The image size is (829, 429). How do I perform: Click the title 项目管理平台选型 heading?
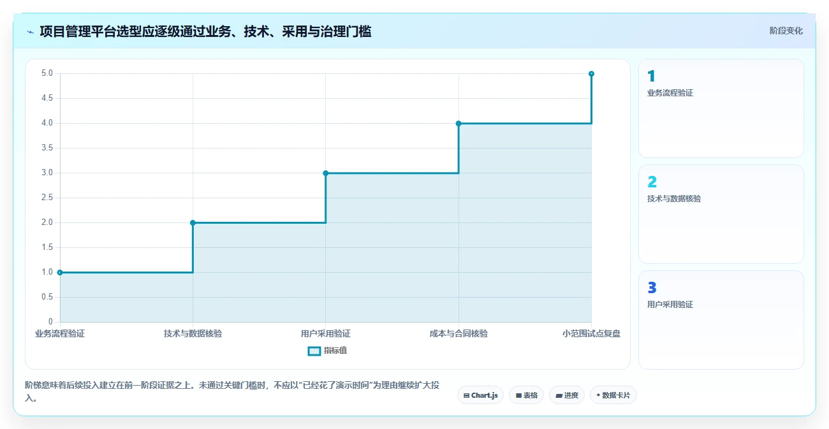tap(205, 31)
